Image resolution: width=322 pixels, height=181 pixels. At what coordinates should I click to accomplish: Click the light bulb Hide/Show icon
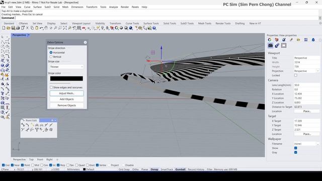click(x=103, y=28)
